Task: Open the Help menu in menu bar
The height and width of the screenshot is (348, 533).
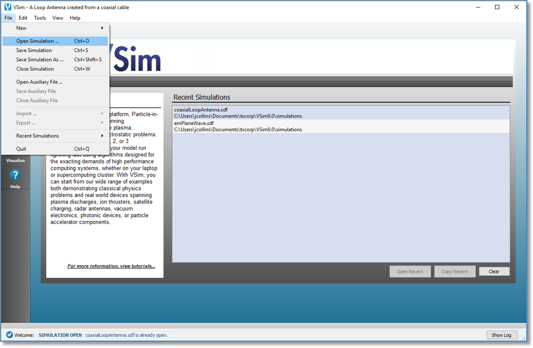Action: 75,18
